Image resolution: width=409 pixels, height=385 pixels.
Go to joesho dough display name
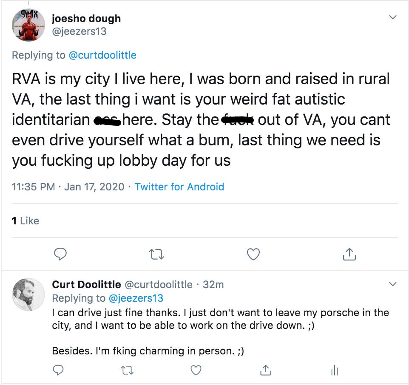tap(86, 19)
